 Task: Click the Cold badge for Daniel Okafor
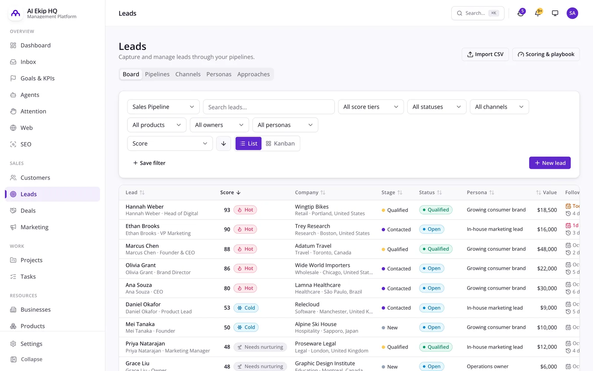[x=246, y=308]
